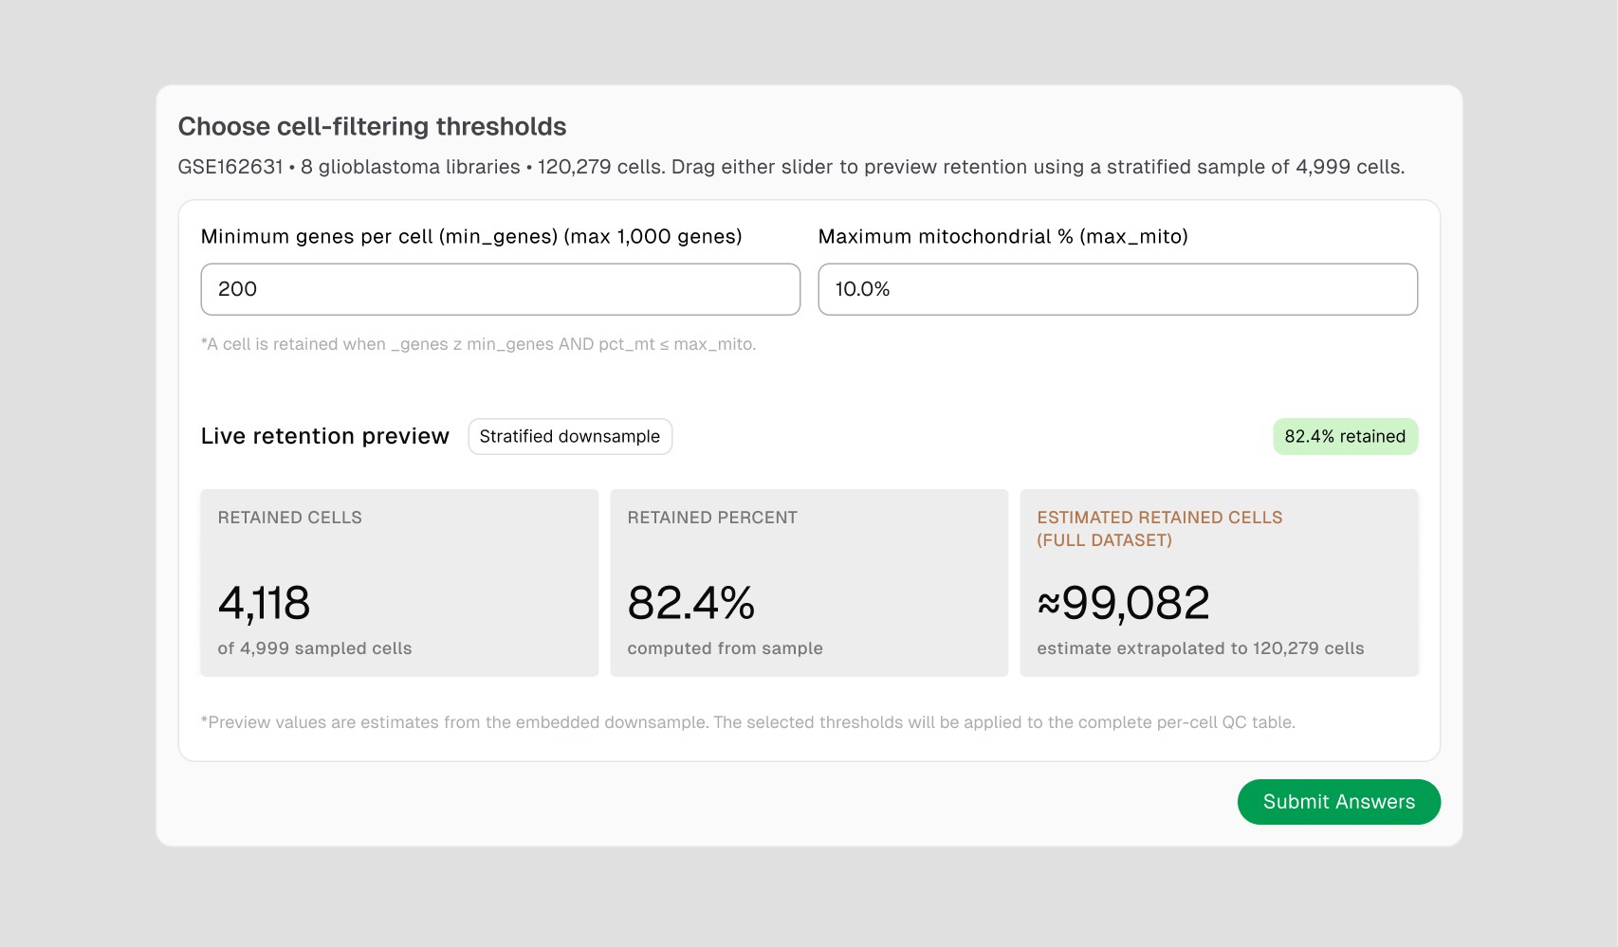This screenshot has height=947, width=1618.
Task: Click the "Maximum mitochondrial % (max_mito)" label
Action: pyautogui.click(x=1003, y=236)
